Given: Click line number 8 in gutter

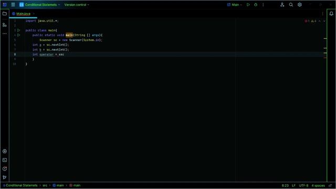Looking at the screenshot, I should pyautogui.click(x=15, y=55).
